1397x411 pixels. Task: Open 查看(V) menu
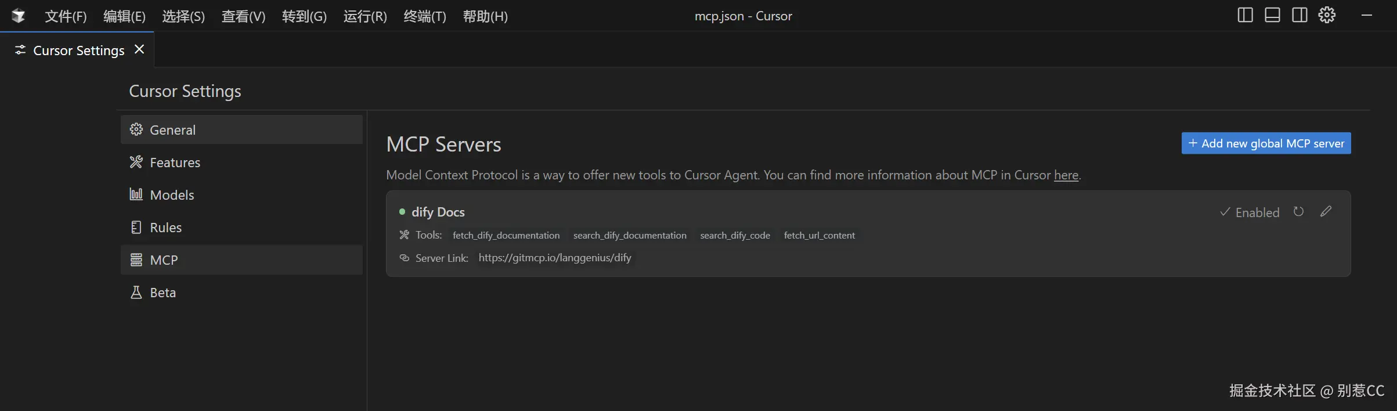coord(243,16)
